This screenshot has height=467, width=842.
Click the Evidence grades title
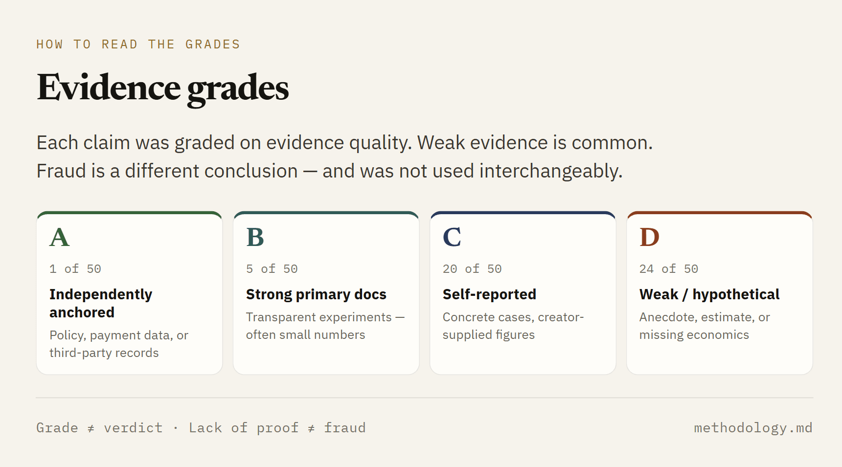point(163,88)
